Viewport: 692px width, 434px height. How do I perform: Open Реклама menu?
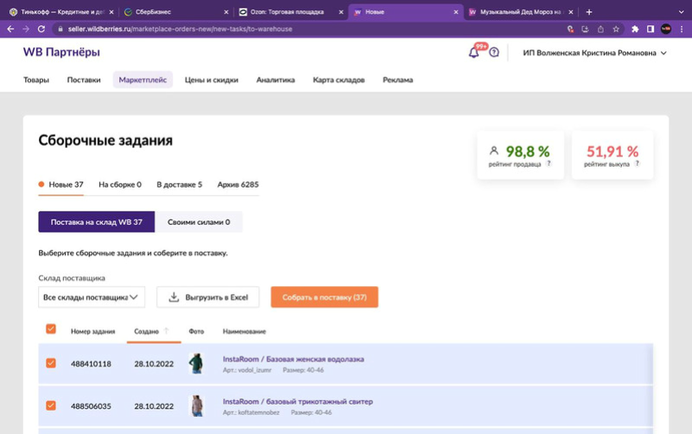(397, 80)
